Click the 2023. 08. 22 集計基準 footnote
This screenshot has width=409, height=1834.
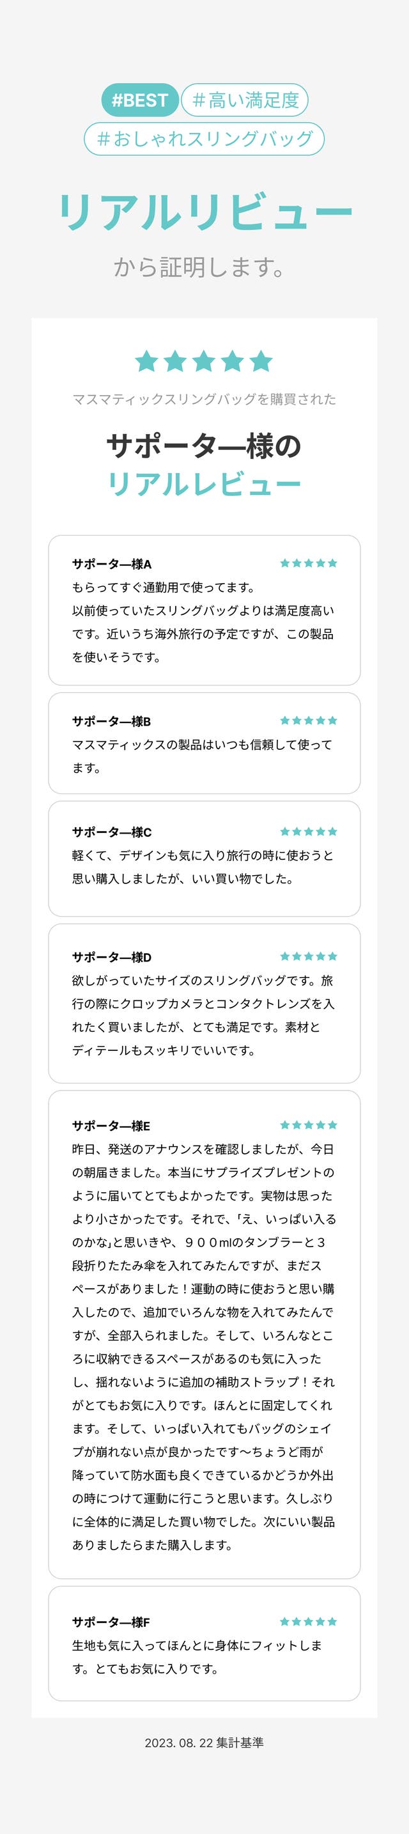(204, 1743)
